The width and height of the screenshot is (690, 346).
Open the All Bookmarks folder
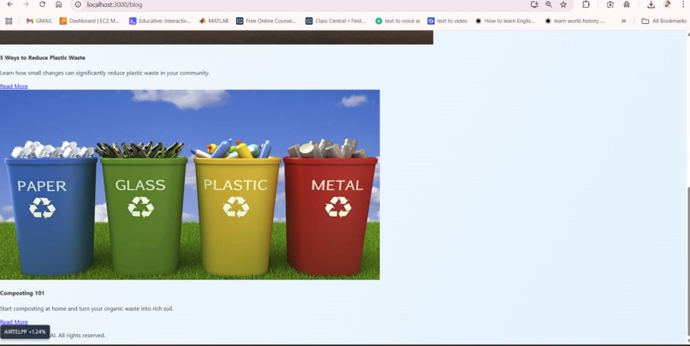[x=664, y=21]
